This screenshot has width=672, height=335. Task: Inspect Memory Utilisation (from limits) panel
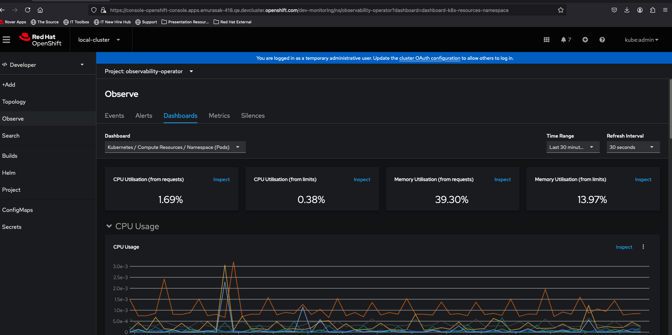pos(643,180)
